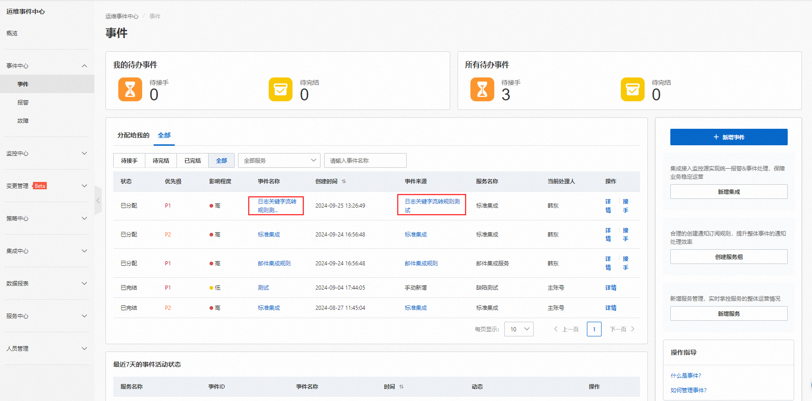812x401 pixels.
Task: Switch to the underlined 全部 tab
Action: (x=164, y=135)
